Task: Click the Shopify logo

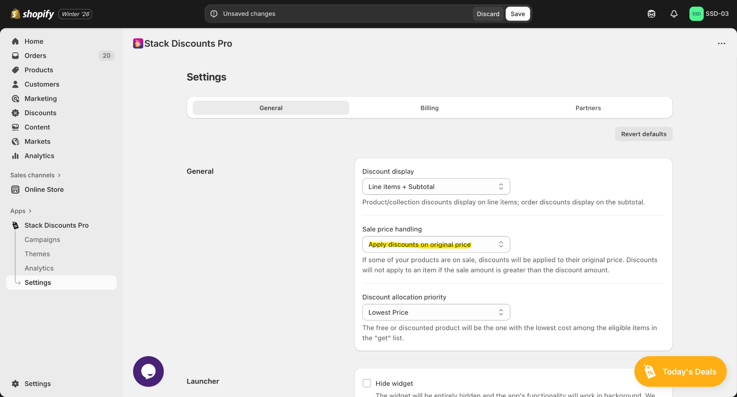Action: click(33, 14)
